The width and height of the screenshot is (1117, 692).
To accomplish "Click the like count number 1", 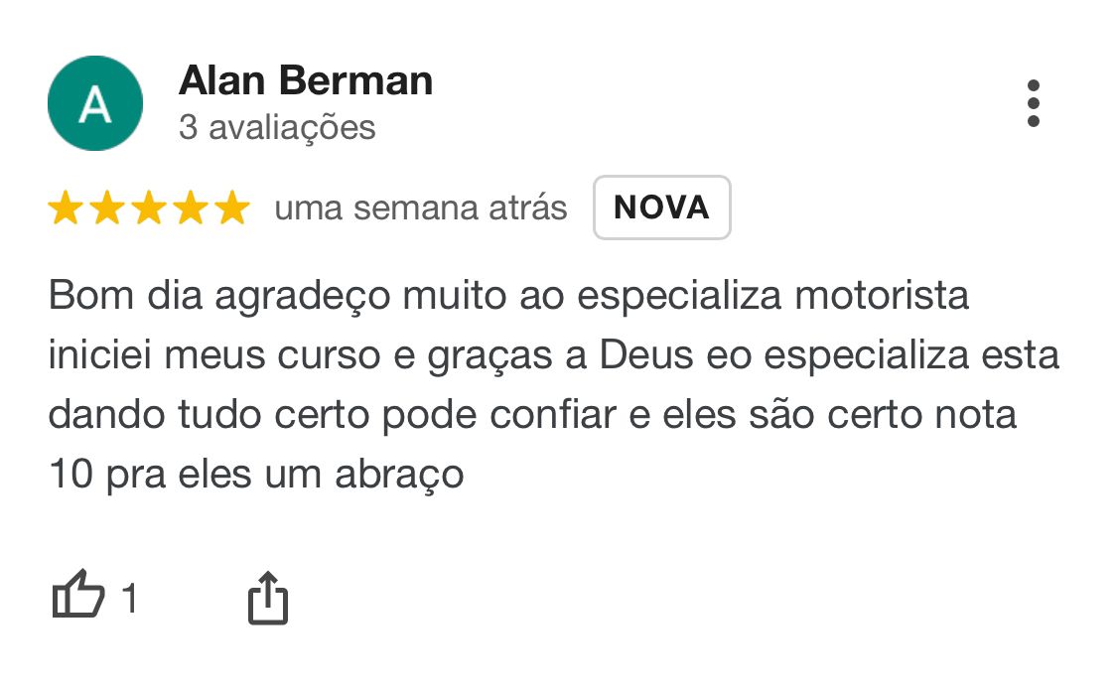I will [x=130, y=597].
